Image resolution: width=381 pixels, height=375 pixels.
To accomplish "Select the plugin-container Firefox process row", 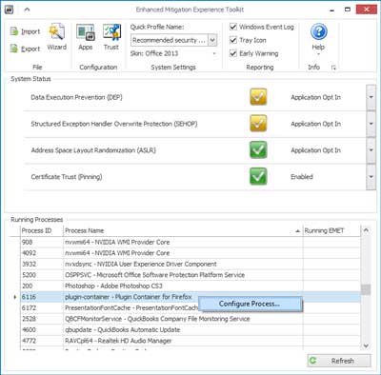I will (x=190, y=297).
